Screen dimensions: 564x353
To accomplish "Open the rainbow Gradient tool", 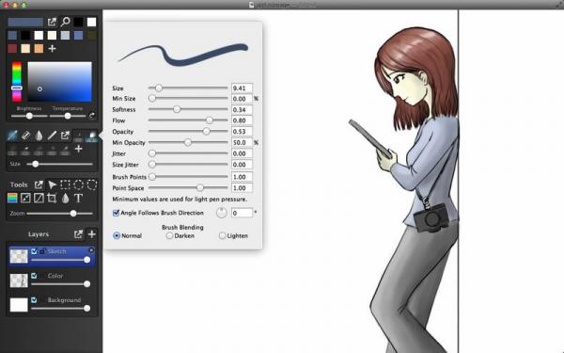I will tap(12, 198).
